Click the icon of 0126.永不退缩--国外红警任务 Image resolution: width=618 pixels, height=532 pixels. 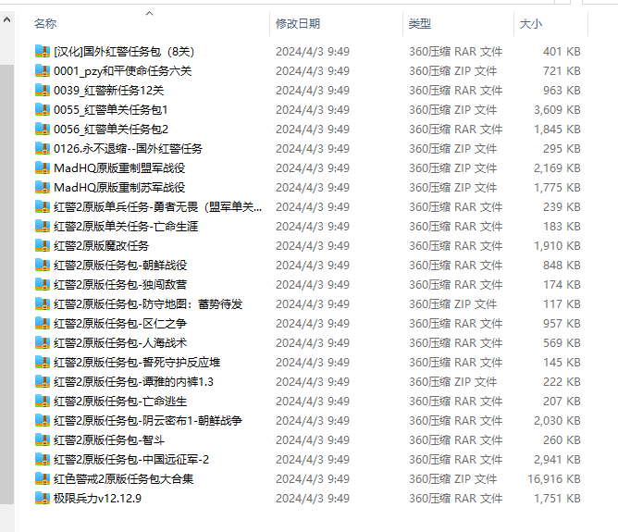[x=42, y=148]
